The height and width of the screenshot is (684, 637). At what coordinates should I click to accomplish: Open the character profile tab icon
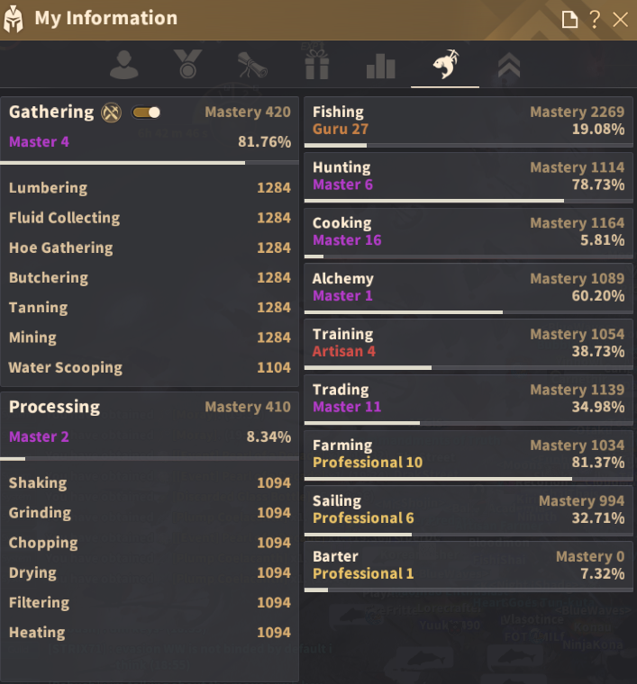(123, 65)
